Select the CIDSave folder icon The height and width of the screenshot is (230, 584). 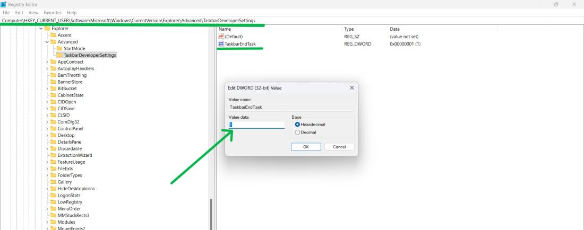click(x=53, y=109)
